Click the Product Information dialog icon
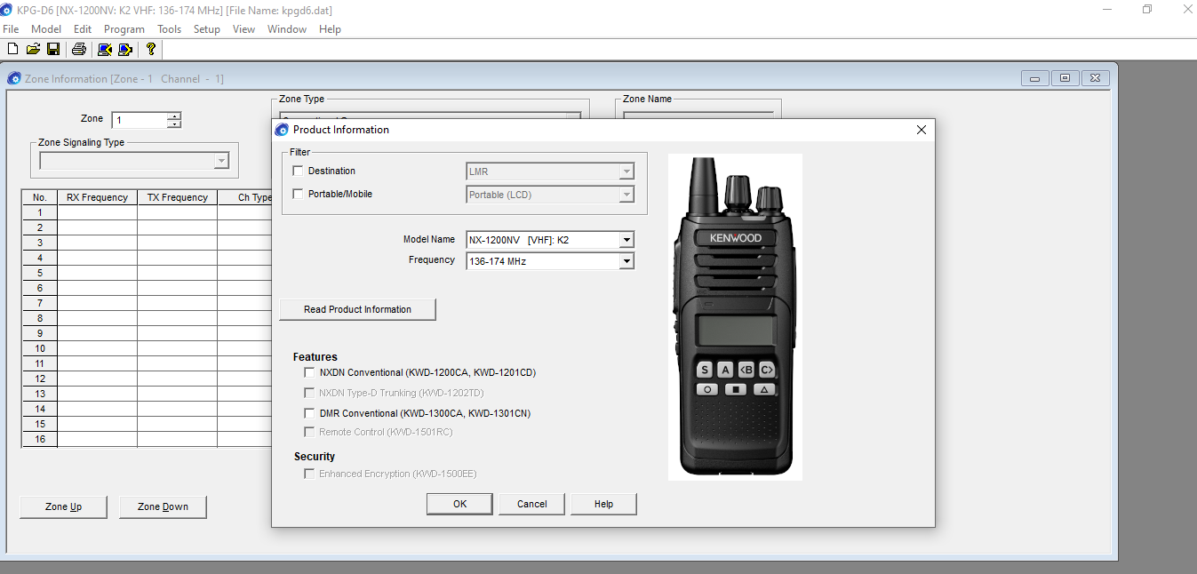The image size is (1197, 574). tap(283, 130)
